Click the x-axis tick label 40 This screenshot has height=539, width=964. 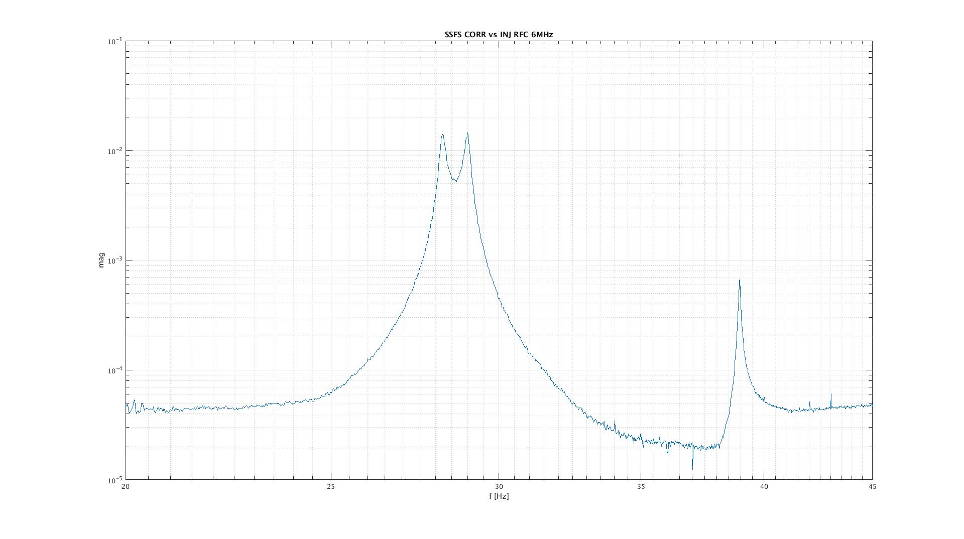click(x=764, y=487)
